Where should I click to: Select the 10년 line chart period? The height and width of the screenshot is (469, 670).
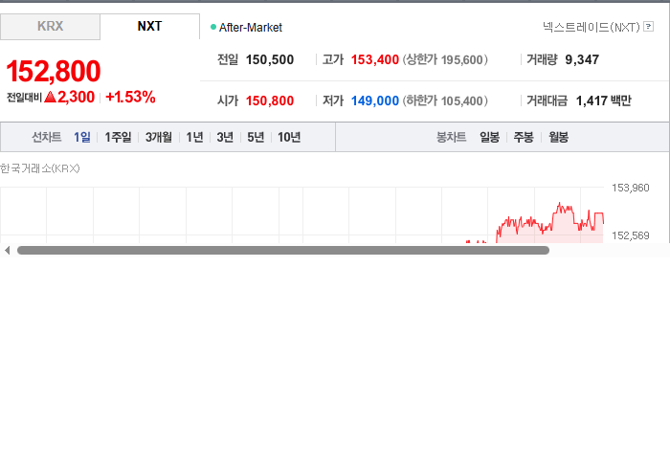click(x=289, y=137)
